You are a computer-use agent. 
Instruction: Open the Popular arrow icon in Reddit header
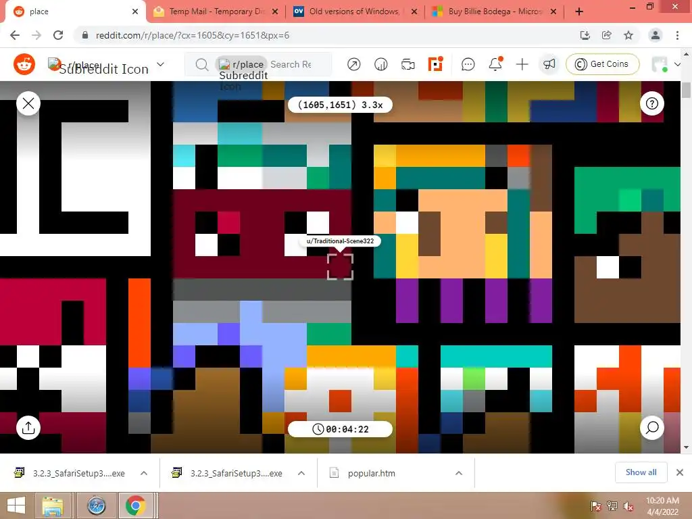click(353, 64)
